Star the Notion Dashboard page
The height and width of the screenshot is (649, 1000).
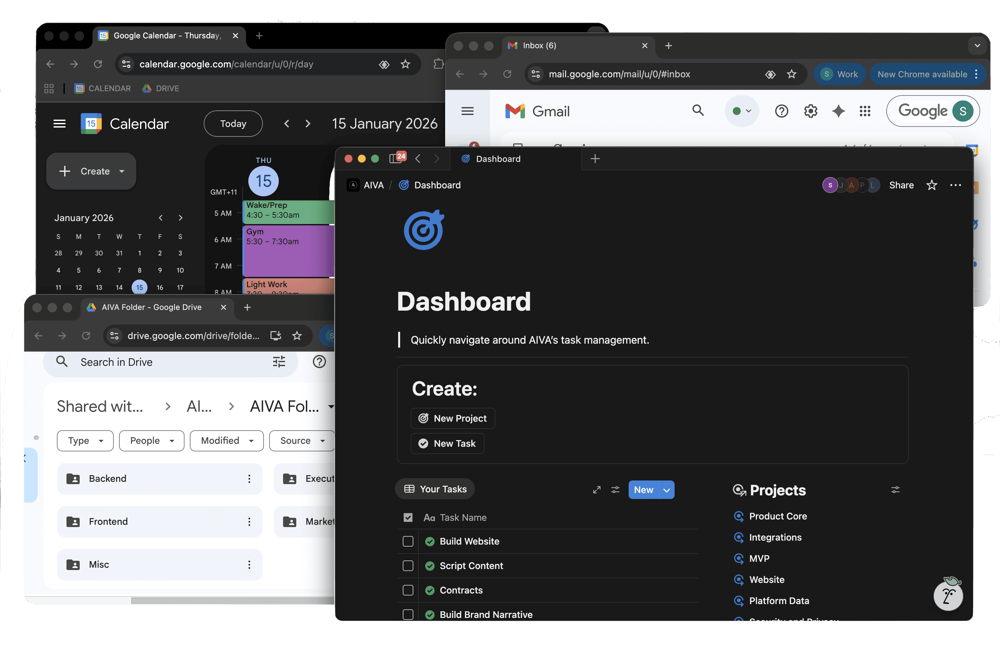[932, 185]
